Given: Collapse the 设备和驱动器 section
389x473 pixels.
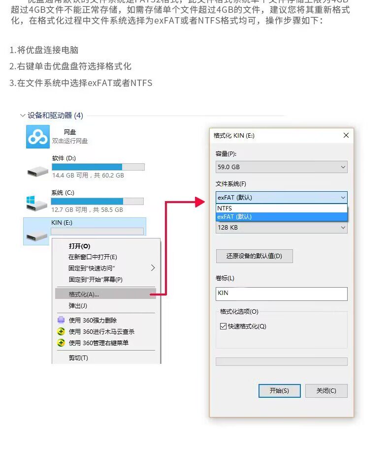Looking at the screenshot, I should [x=22, y=116].
